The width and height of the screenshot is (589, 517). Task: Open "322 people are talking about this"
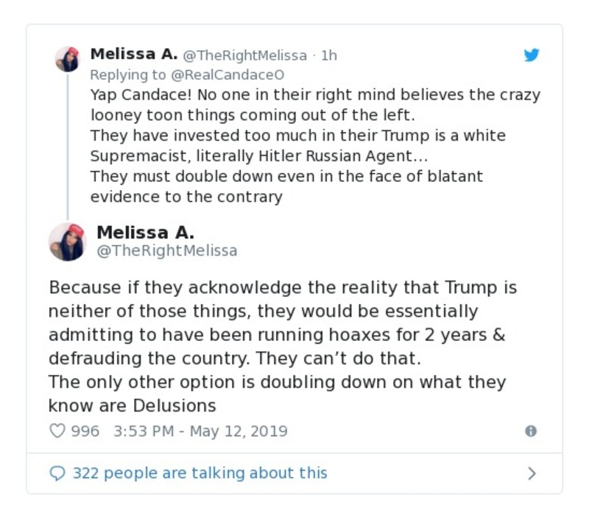point(200,473)
